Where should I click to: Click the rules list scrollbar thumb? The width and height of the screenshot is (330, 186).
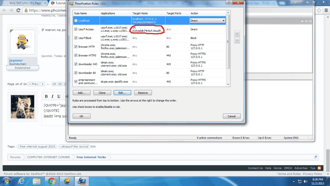pos(228,41)
